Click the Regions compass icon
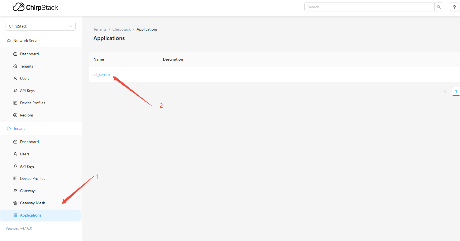Image resolution: width=460 pixels, height=241 pixels. click(x=15, y=115)
